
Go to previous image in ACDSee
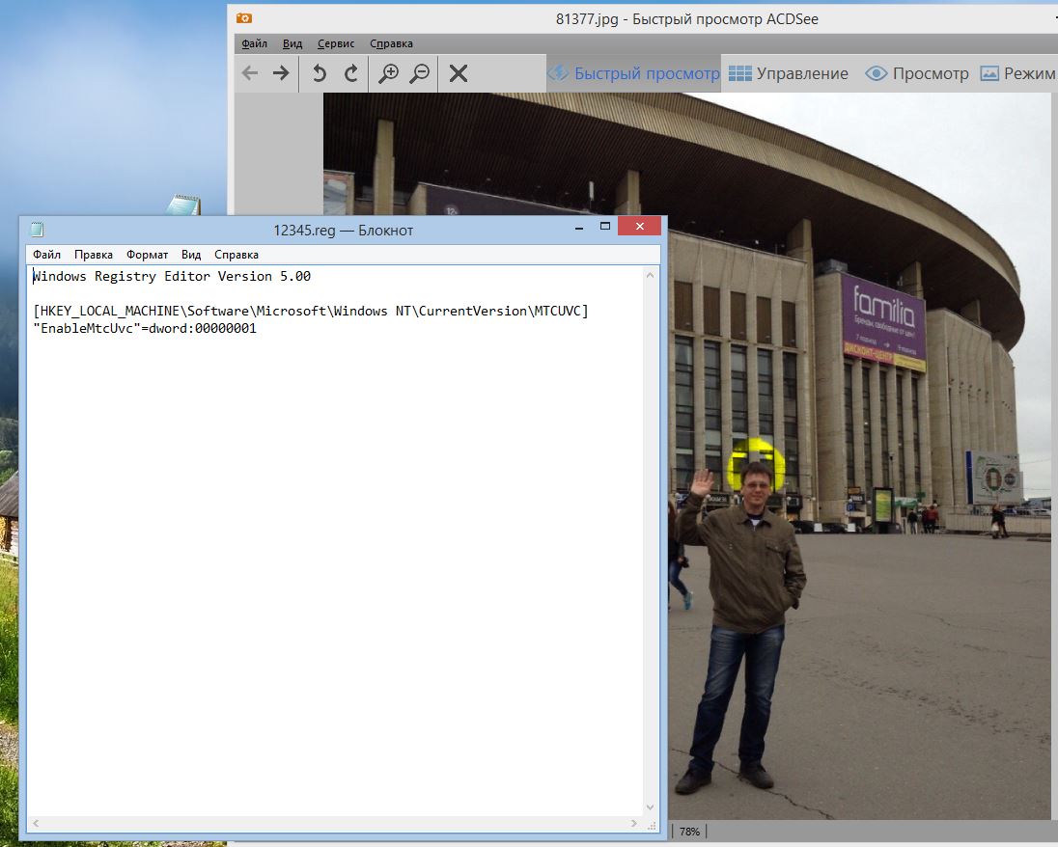250,73
